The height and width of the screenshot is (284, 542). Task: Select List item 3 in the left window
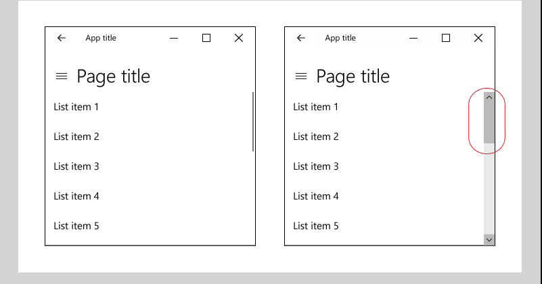76,166
